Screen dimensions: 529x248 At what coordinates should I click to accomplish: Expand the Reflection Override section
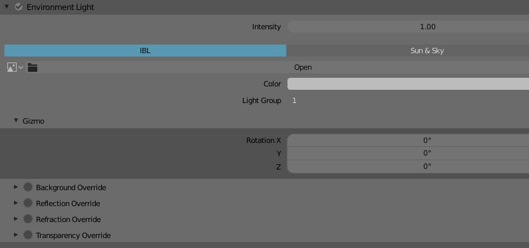15,203
